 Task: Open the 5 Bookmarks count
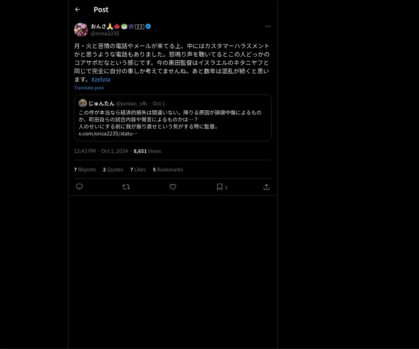point(168,169)
